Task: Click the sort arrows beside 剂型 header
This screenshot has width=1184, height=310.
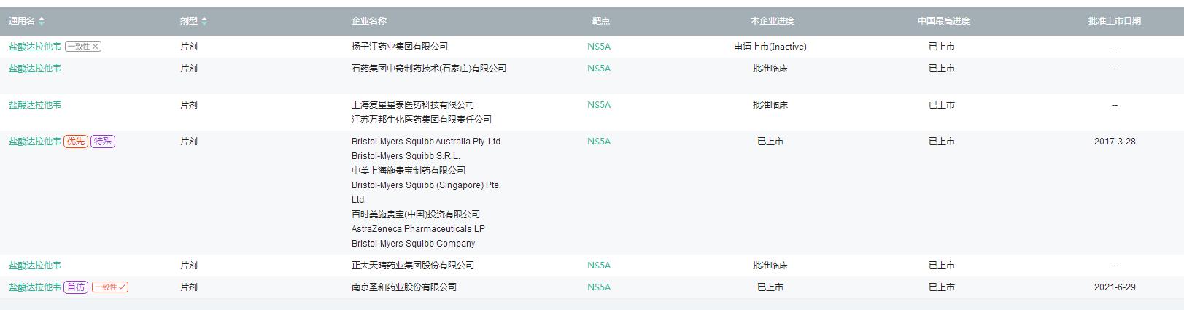Action: point(204,21)
